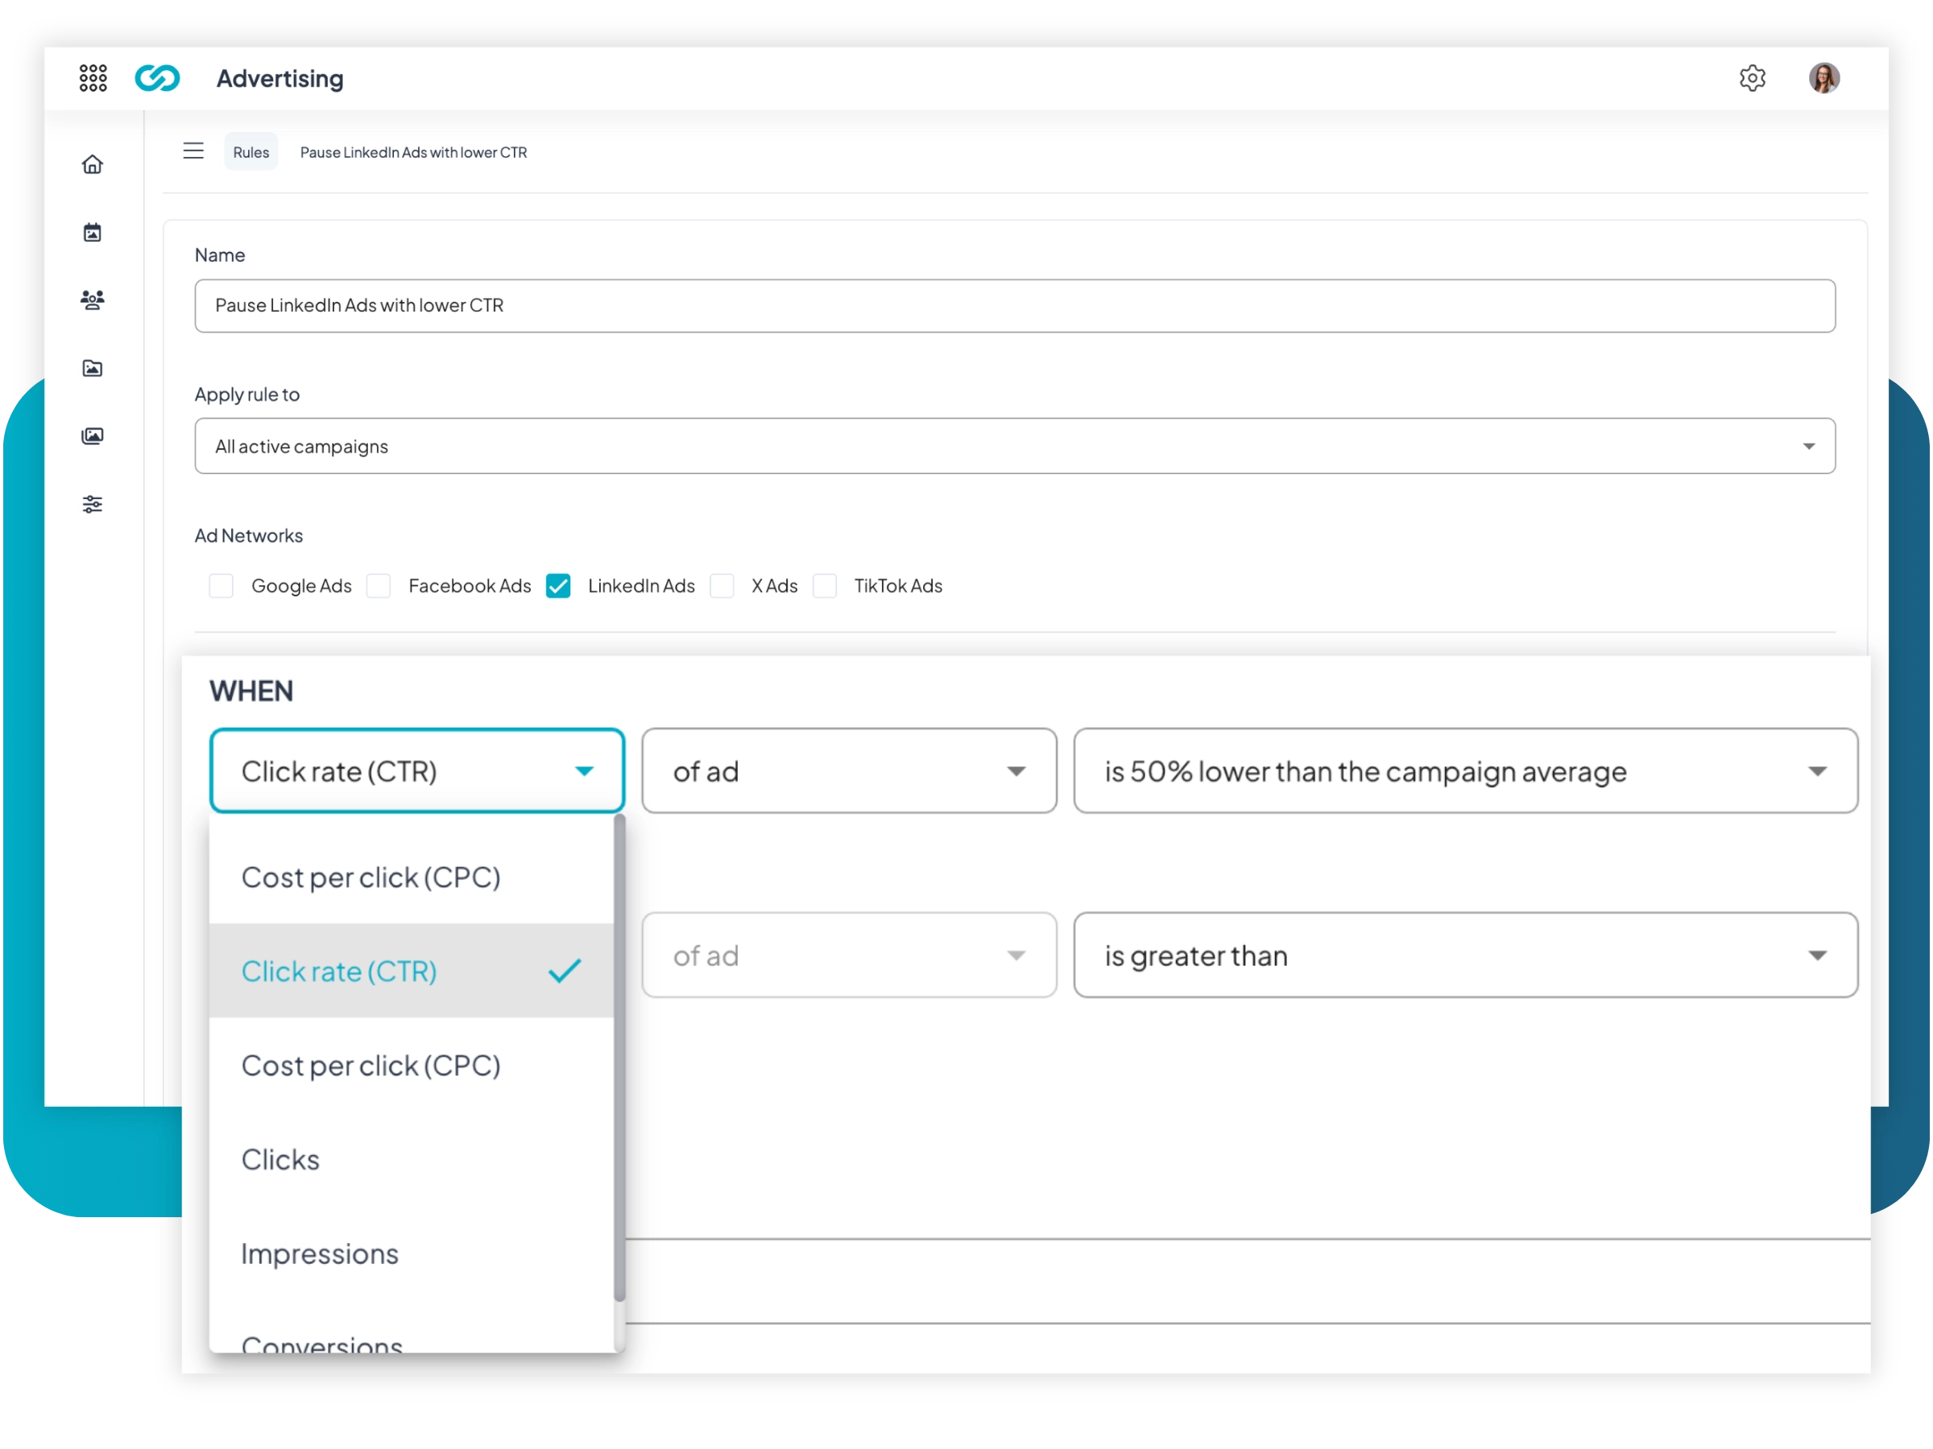Screen dimensions: 1933x1449
Task: Open the 'is greater than' dropdown
Action: coord(1464,956)
